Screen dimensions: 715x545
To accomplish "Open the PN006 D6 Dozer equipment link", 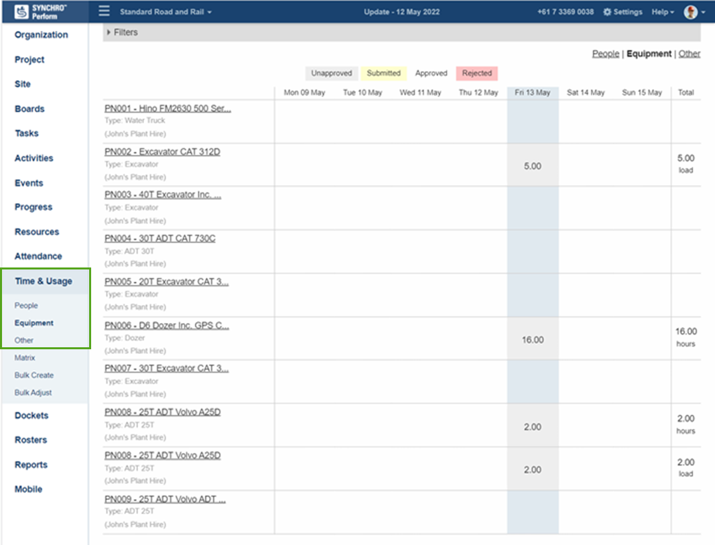I will [166, 325].
